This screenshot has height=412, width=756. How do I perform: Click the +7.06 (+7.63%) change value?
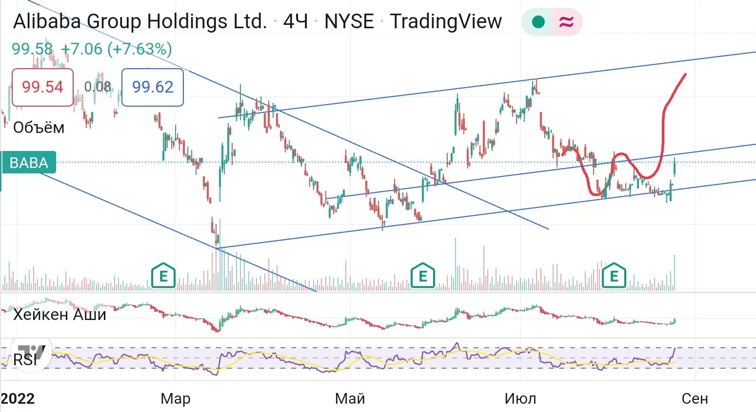(x=117, y=49)
